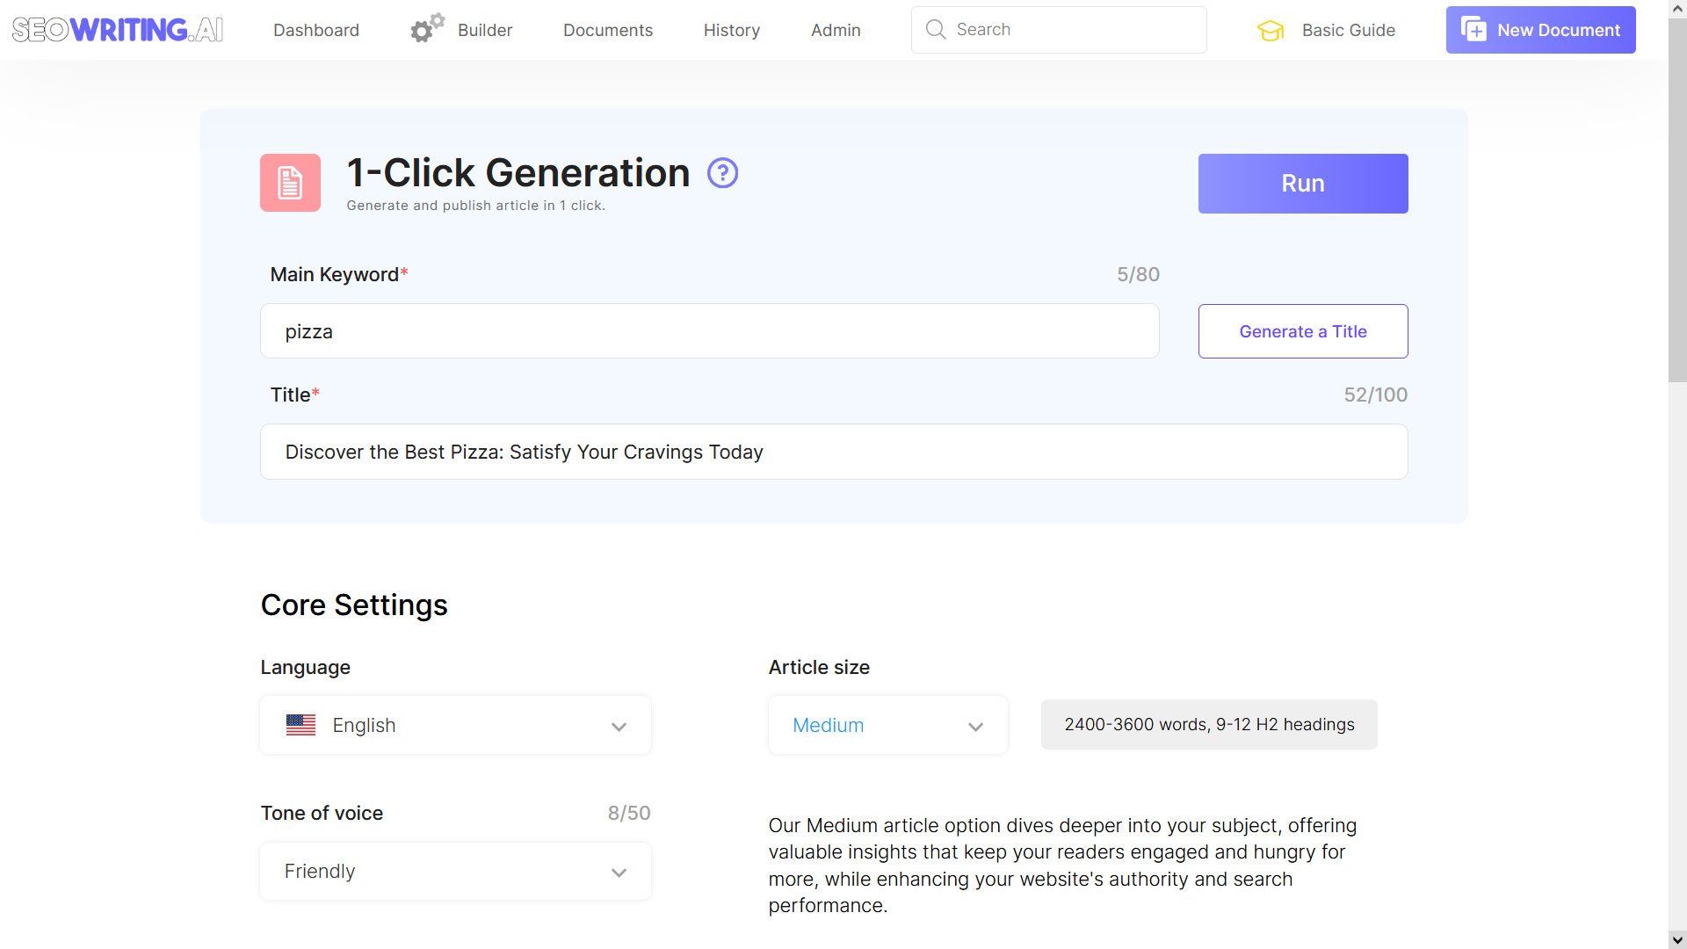1687x949 pixels.
Task: Click the SEOWRITING.AI logo
Action: pos(117,29)
